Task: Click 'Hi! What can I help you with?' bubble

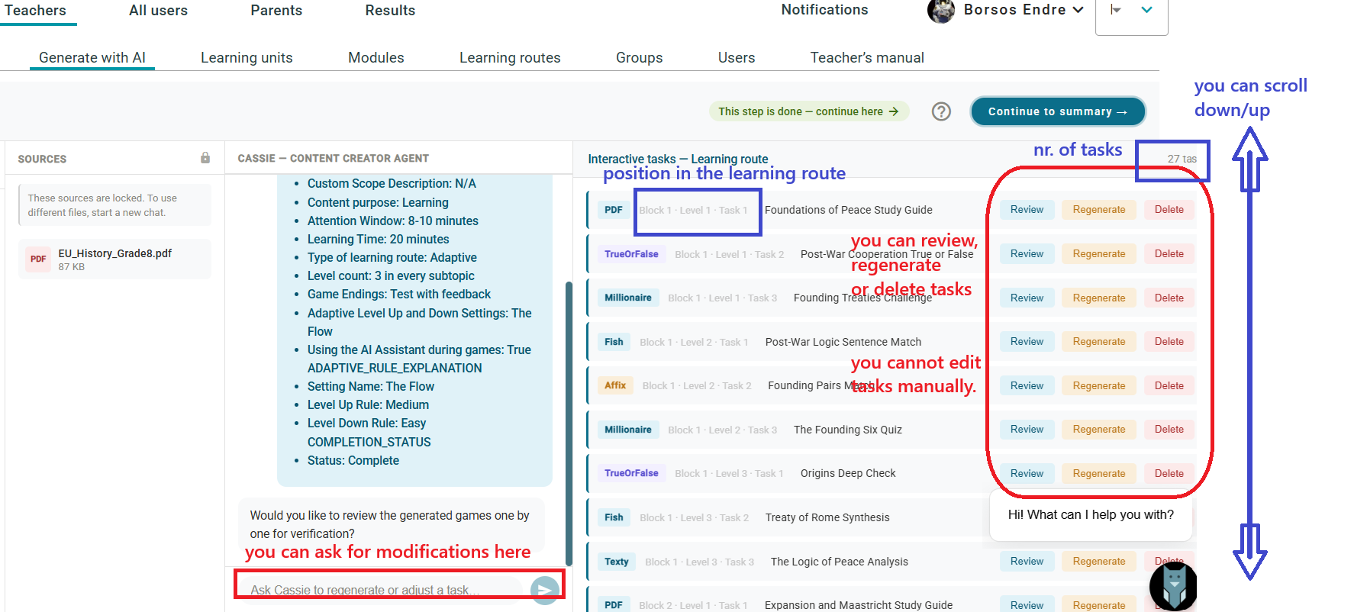Action: tap(1091, 515)
